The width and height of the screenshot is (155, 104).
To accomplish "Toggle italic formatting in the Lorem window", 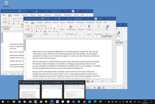I will [x=16, y=21].
